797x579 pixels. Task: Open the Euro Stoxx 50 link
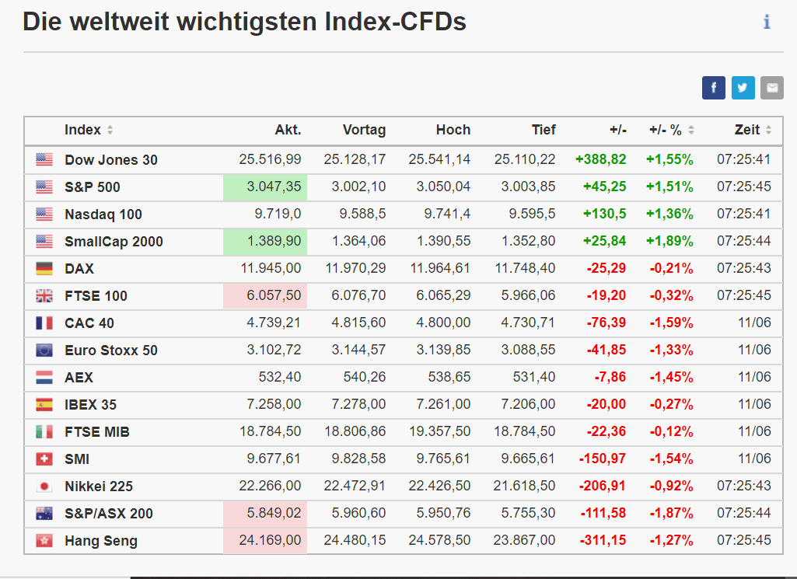(111, 351)
